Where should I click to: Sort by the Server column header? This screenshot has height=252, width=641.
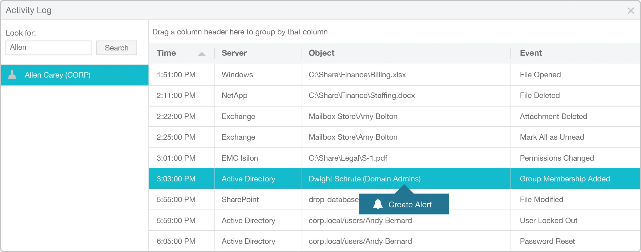(258, 53)
